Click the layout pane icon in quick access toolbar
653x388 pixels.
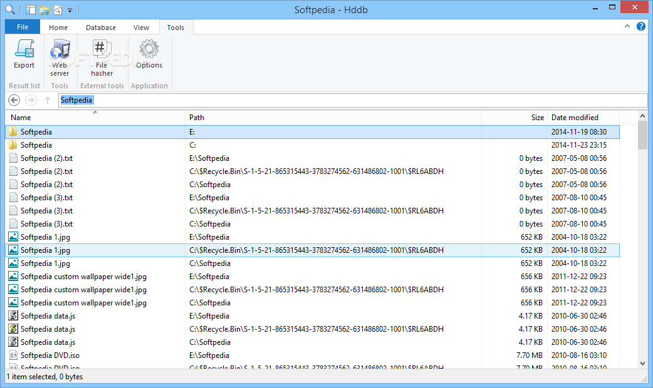pos(31,9)
